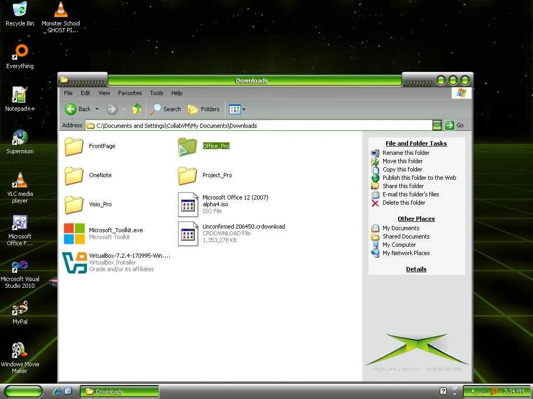
Task: Open the Search pane
Action: 165,109
